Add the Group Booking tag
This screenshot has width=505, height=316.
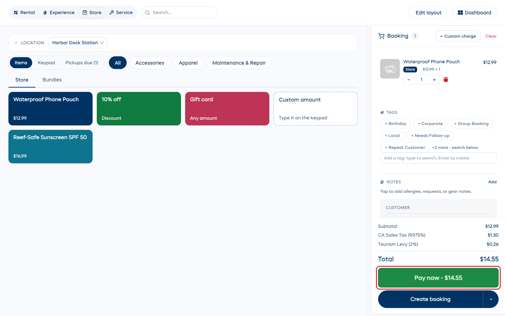click(471, 124)
